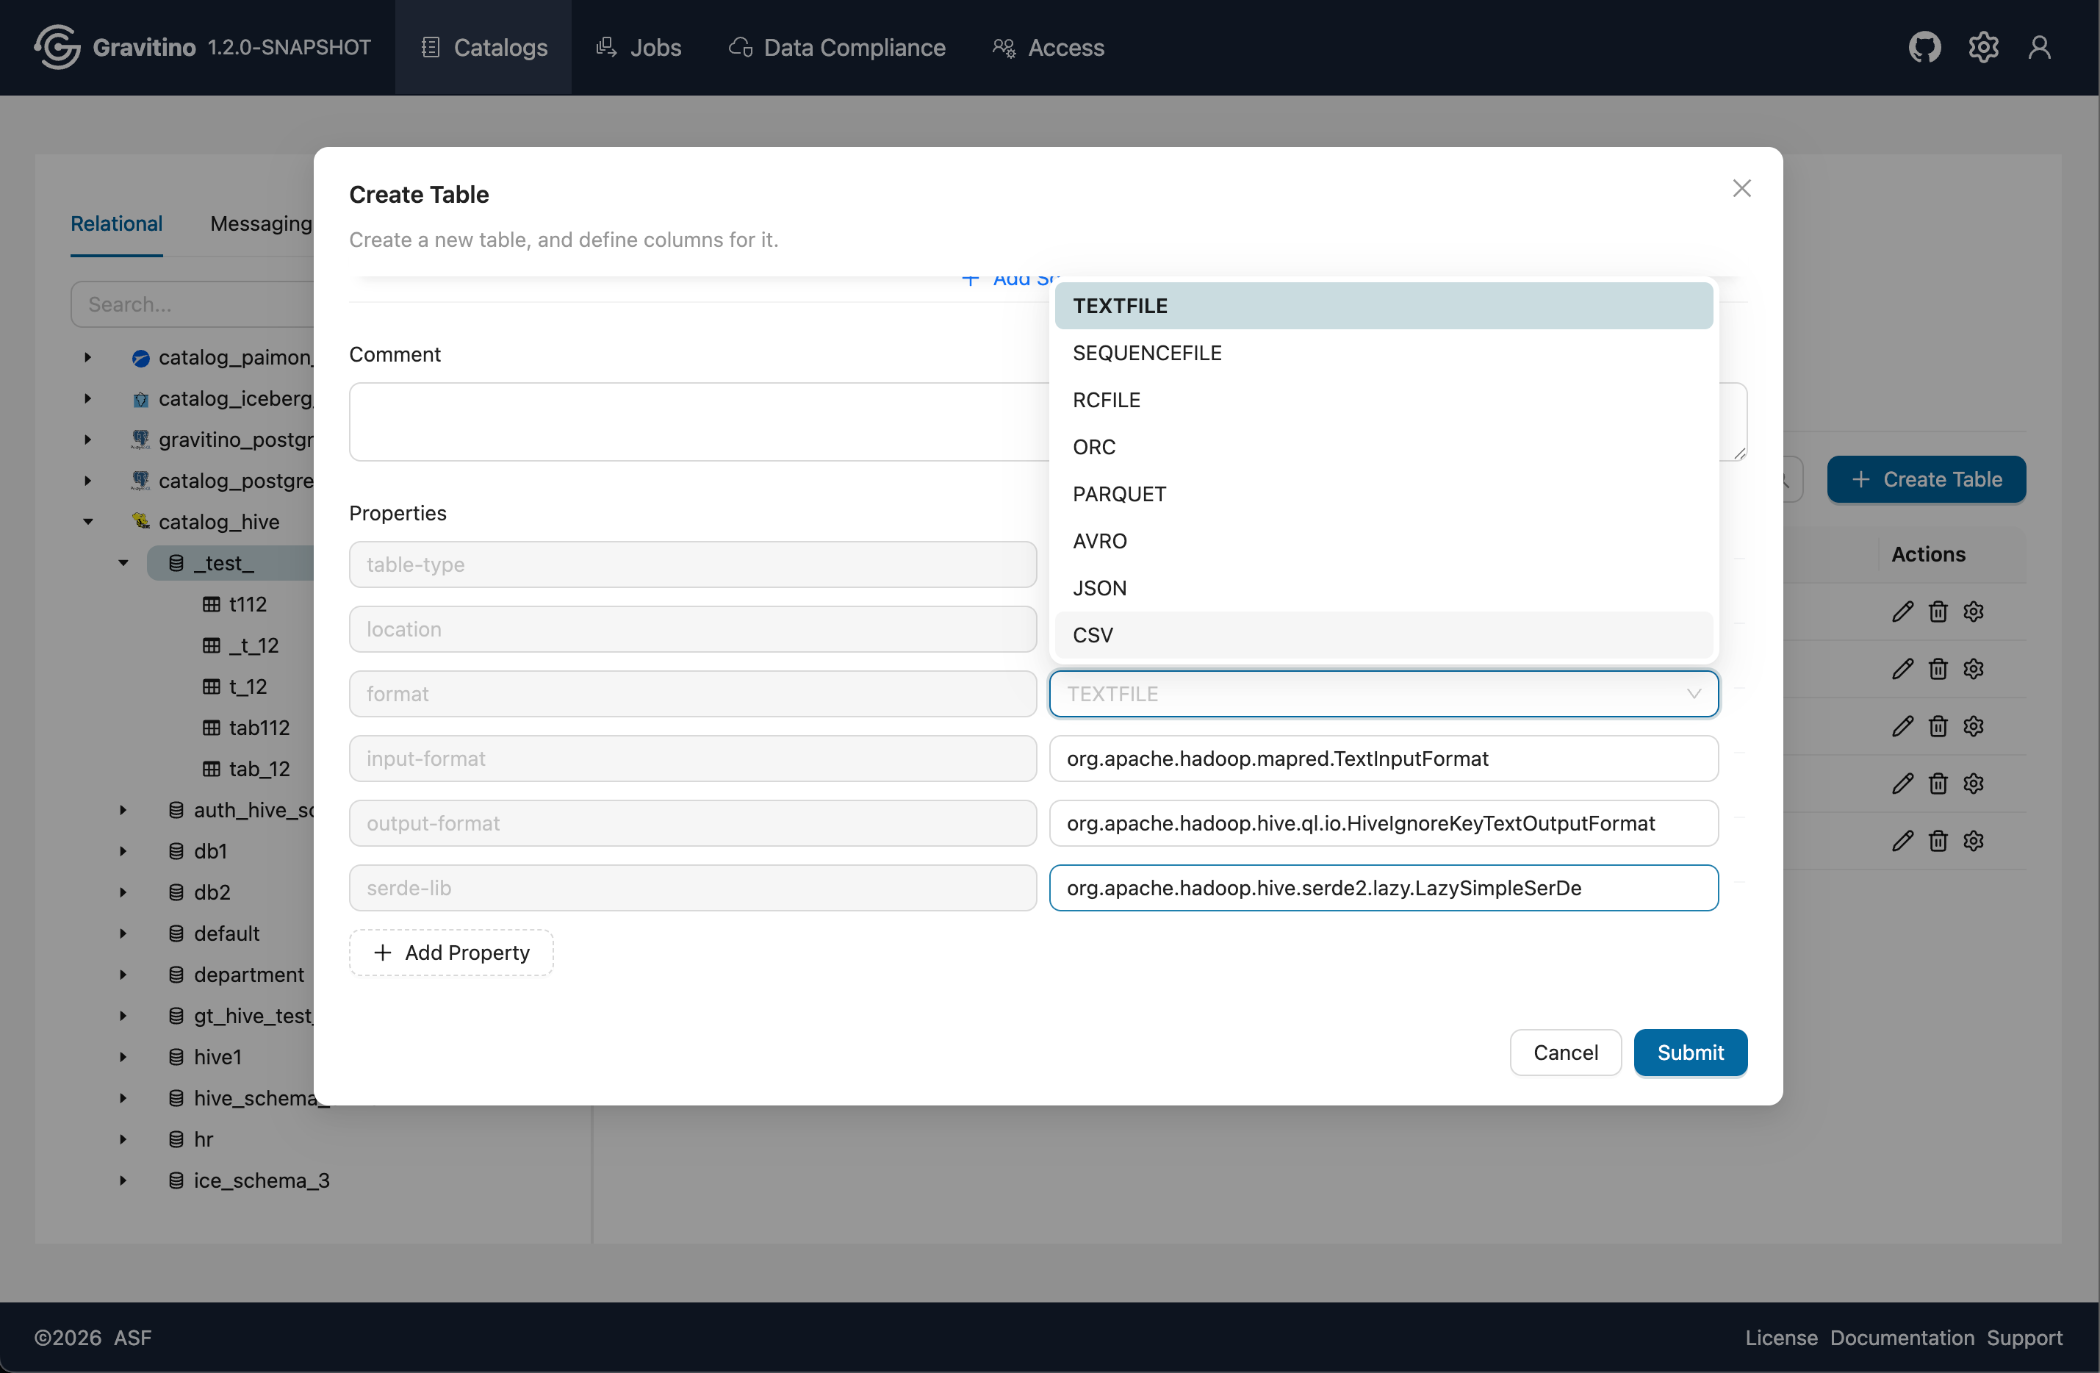Select PARQUET from the format list
This screenshot has height=1373, width=2100.
1119,494
